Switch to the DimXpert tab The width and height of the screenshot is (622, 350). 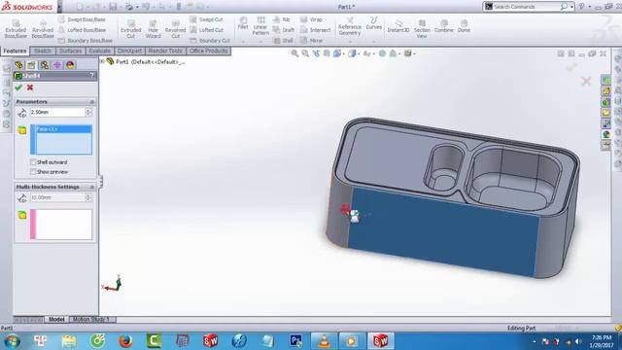point(129,51)
